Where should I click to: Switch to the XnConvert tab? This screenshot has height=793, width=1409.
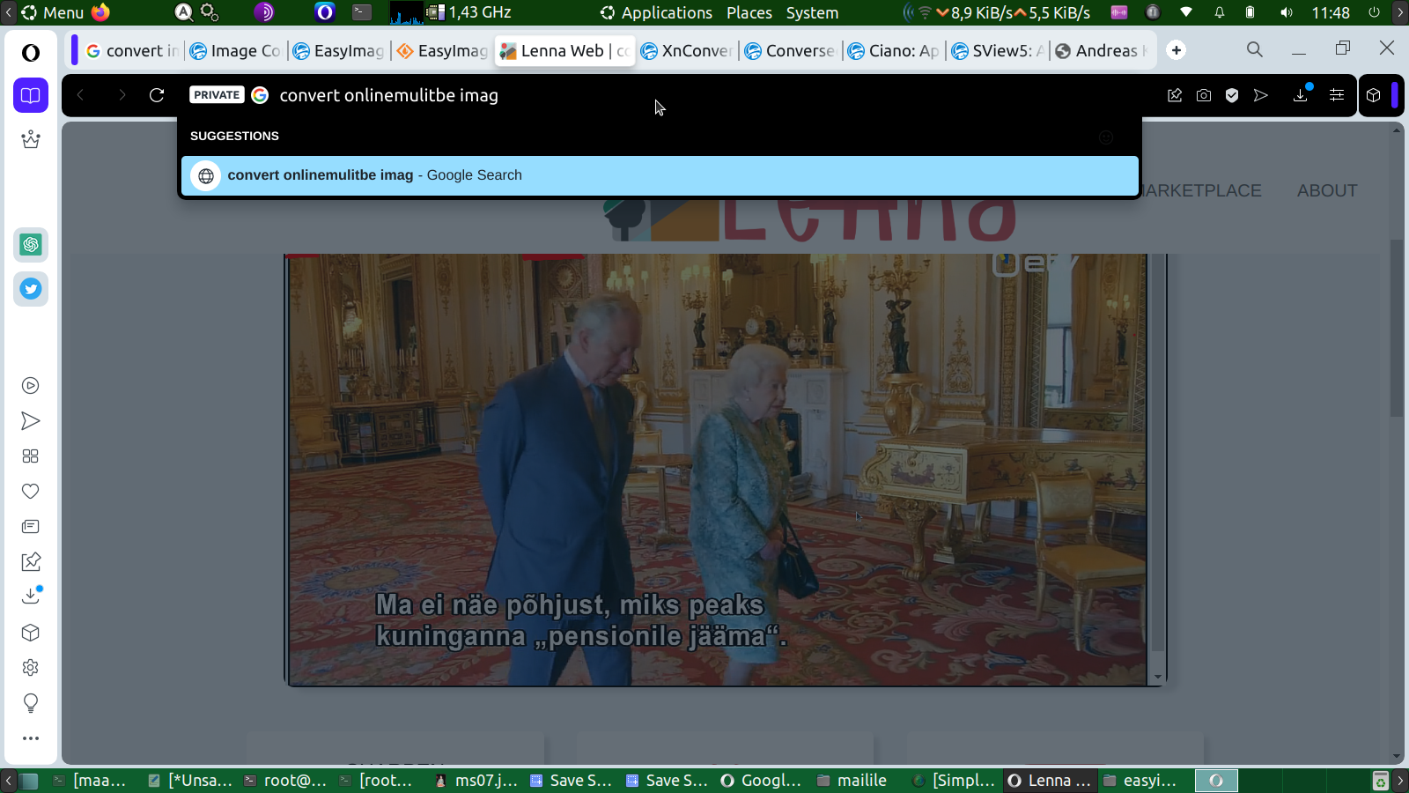[x=687, y=51]
